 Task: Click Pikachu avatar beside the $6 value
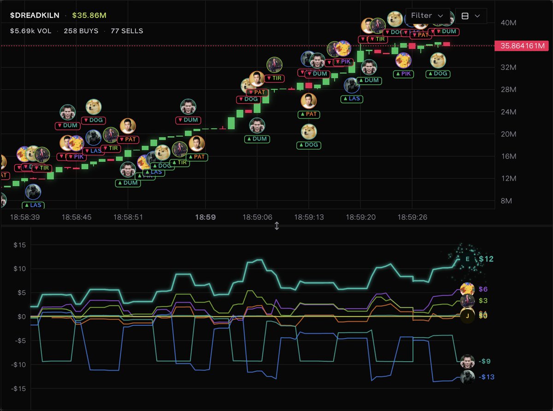pyautogui.click(x=467, y=289)
